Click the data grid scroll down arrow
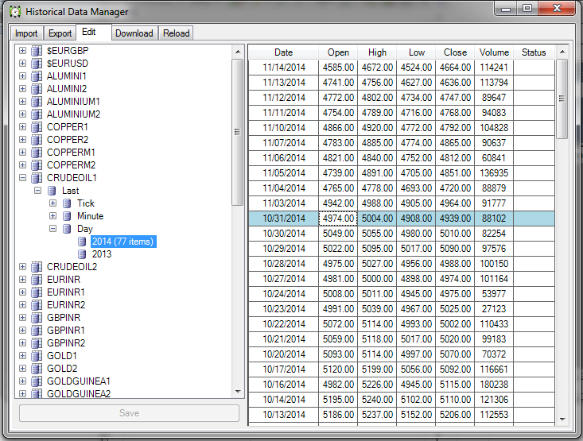Viewport: 583px width, 441px height. 562,420
